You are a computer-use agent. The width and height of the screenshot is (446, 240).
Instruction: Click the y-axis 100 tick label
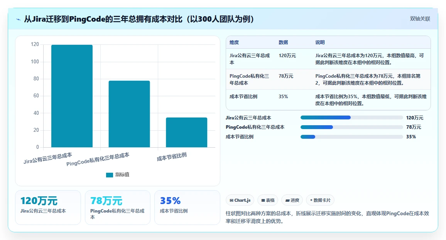(35, 61)
